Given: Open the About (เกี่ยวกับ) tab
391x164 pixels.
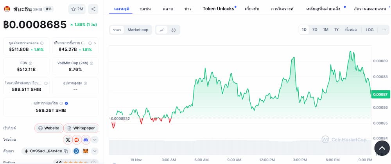Looking at the screenshot, I should pyautogui.click(x=252, y=9).
